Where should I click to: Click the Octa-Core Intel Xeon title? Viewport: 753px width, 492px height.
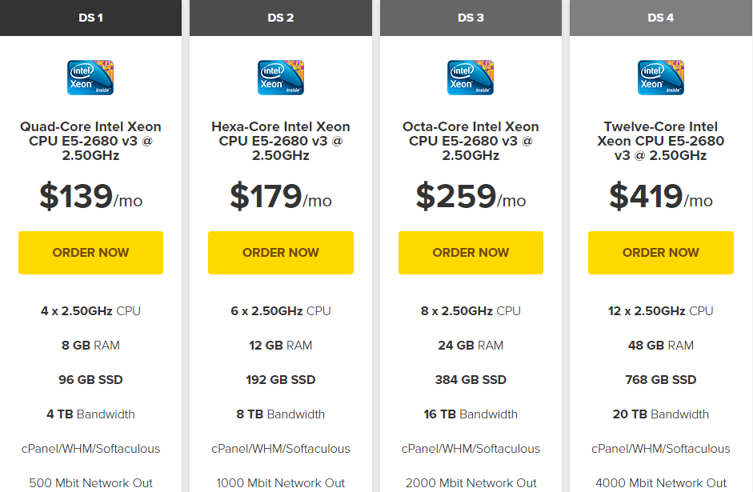pos(471,141)
